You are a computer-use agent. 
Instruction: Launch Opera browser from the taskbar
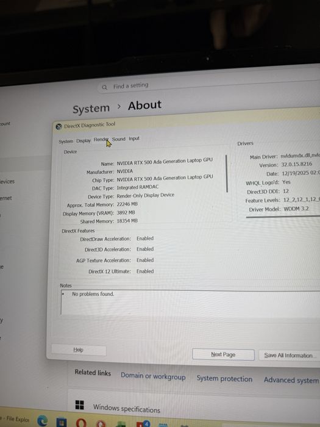81,423
